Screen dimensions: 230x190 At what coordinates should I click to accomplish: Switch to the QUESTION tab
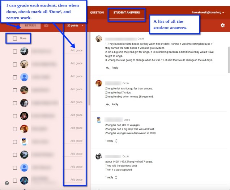pos(97,12)
